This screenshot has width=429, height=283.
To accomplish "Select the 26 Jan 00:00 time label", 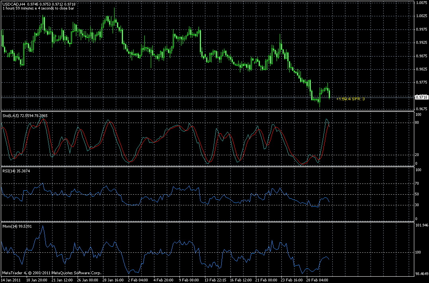I will pos(88,280).
